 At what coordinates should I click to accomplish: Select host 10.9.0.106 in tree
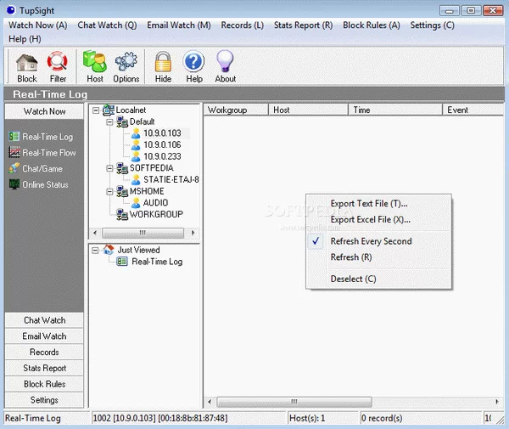tap(161, 145)
